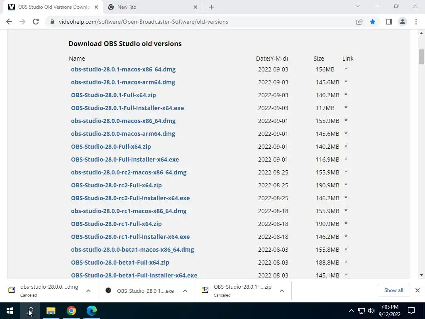Click the asterisk link for OBS-Studio-28.0-rc1-Full-x64.zip
The image size is (425, 319).
[346, 223]
